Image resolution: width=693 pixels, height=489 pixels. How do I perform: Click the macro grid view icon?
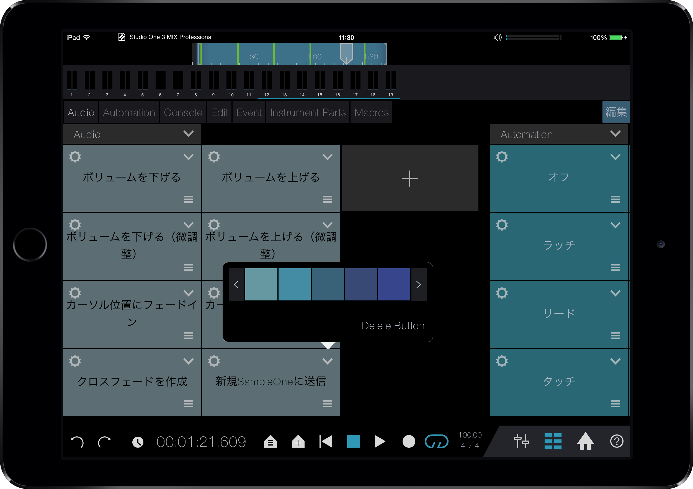pyautogui.click(x=553, y=442)
